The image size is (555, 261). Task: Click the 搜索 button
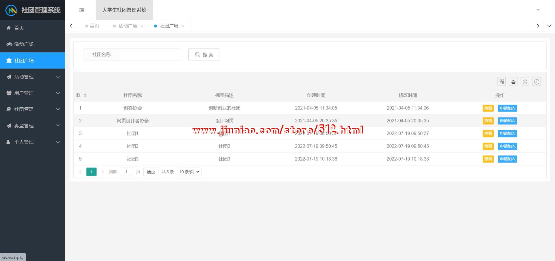(x=204, y=55)
